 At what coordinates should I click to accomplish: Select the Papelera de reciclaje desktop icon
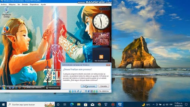(x=7, y=12)
